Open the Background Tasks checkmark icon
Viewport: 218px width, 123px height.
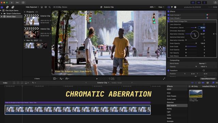23,2
